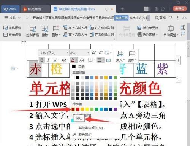Click the 未登录 login button
Image resolution: width=190 pixels, height=146 pixels.
point(180,9)
